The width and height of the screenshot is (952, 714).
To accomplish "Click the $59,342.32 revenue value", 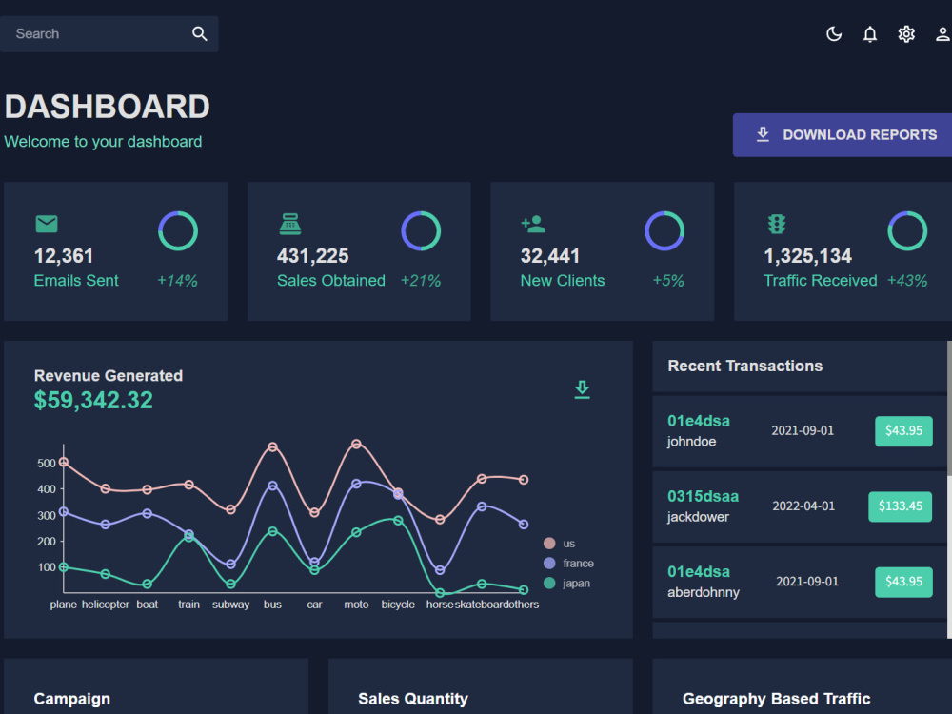I will pos(93,400).
